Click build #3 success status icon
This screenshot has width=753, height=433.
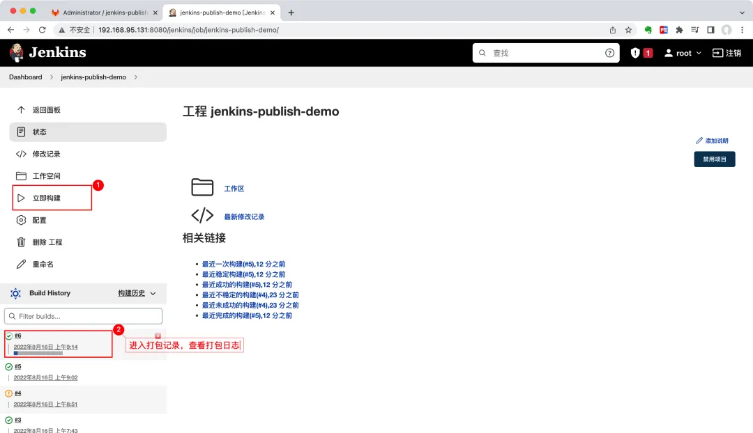point(8,420)
